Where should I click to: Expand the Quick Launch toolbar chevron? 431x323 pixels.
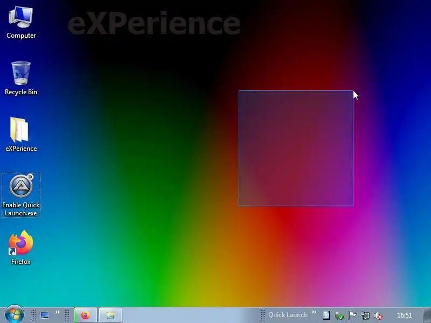(x=314, y=312)
